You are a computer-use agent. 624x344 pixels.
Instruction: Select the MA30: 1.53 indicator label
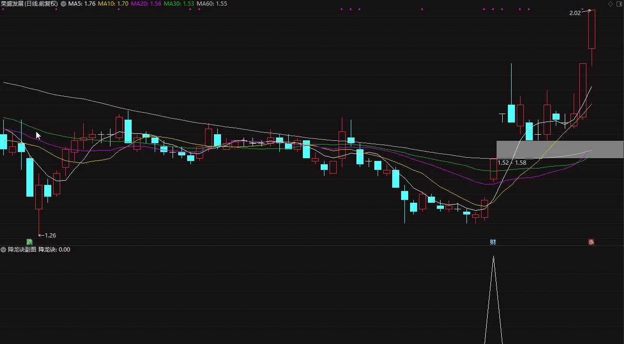[x=179, y=4]
